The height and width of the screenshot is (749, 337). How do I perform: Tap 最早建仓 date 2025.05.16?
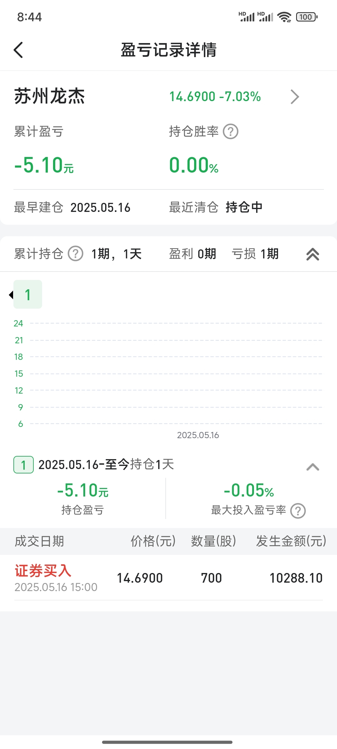tap(100, 208)
